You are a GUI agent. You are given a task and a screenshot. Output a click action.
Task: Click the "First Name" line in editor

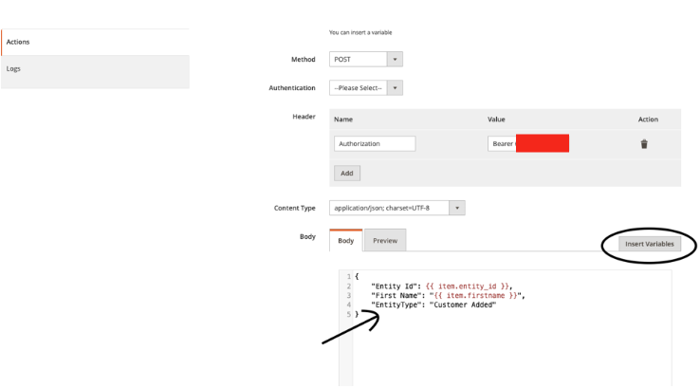pyautogui.click(x=449, y=296)
